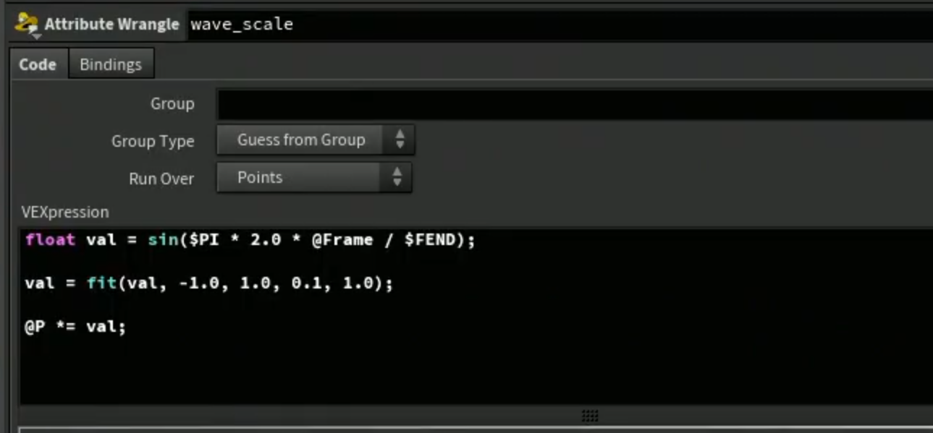Image resolution: width=933 pixels, height=433 pixels.
Task: Click the VEXpression label
Action: click(x=65, y=212)
